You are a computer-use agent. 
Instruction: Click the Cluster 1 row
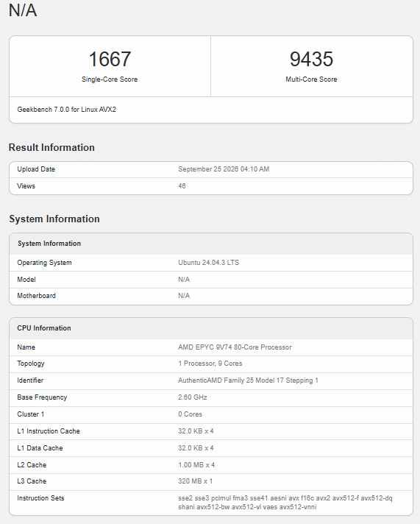click(x=211, y=414)
